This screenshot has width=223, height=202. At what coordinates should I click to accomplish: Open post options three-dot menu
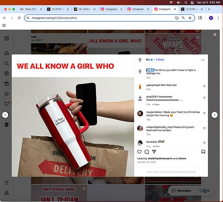coord(203,60)
